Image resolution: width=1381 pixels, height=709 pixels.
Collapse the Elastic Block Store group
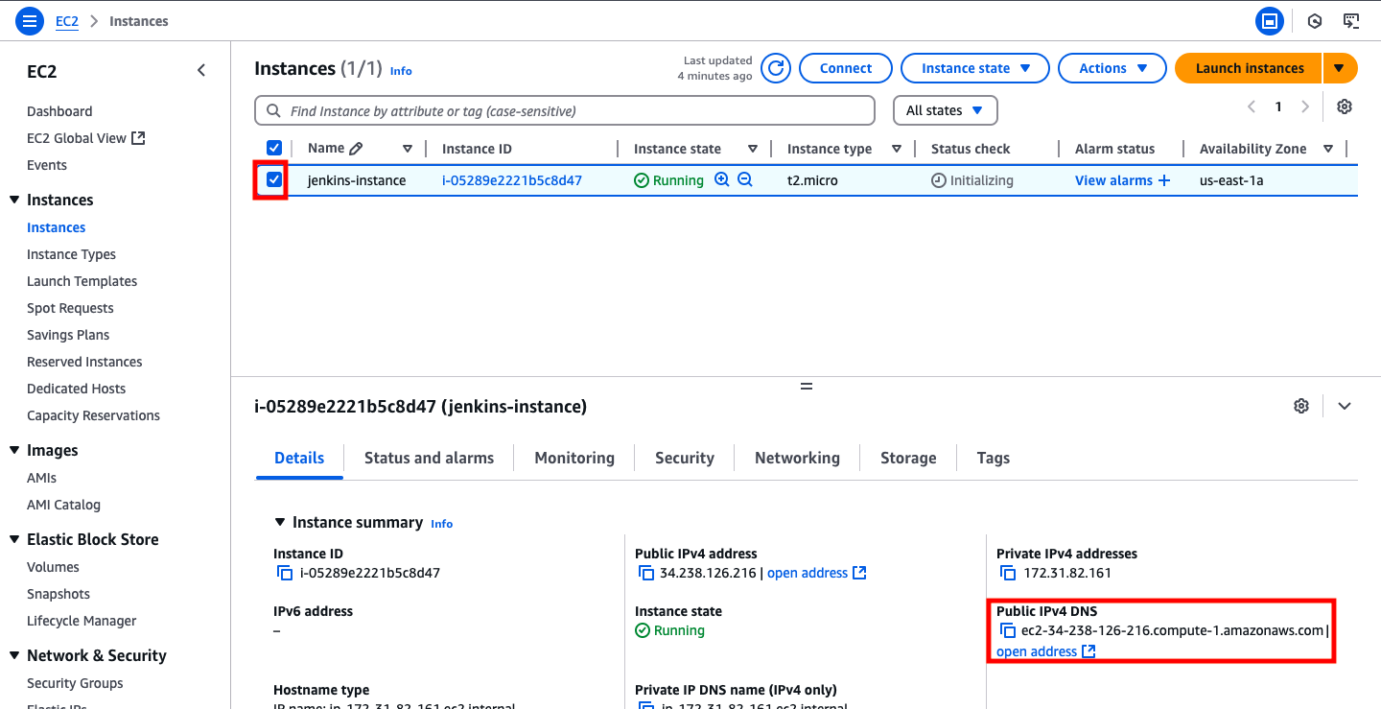pos(14,539)
